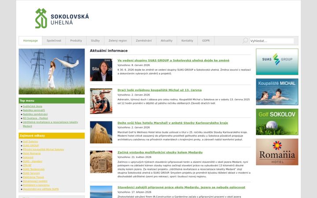Open the Homepage tab
The width and height of the screenshot is (317, 198).
click(30, 40)
